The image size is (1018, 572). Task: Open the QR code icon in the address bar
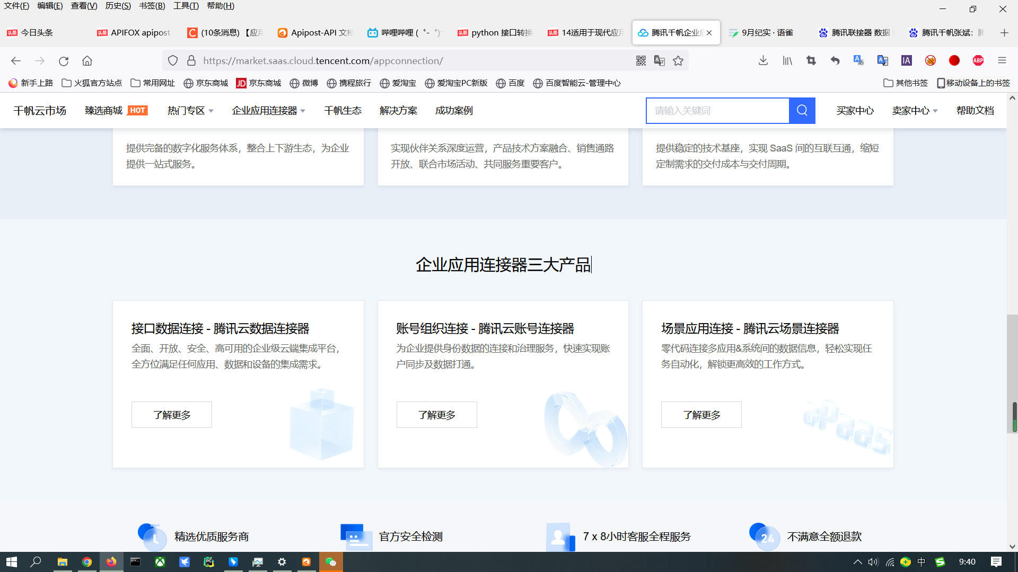(x=641, y=61)
